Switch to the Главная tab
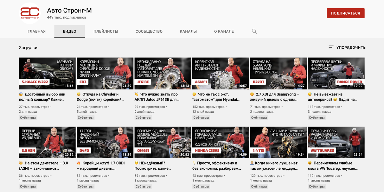This screenshot has height=192, width=384. [x=36, y=31]
